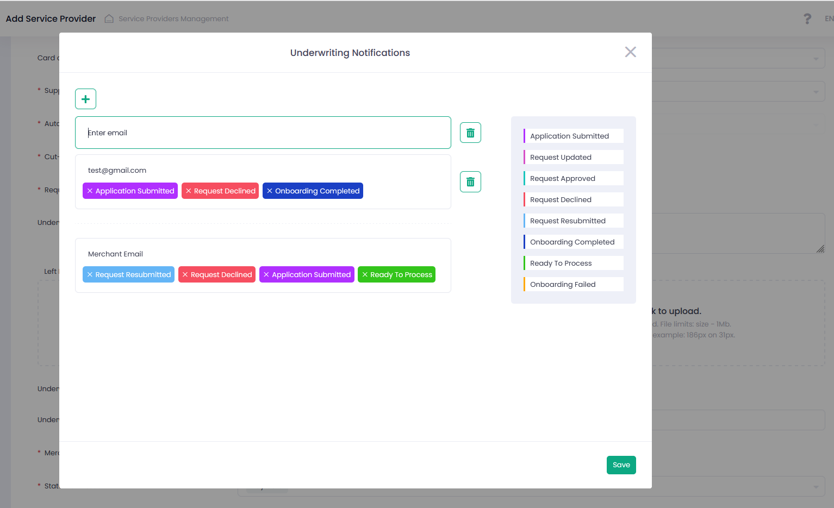Viewport: 834px width, 508px height.
Task: Remove Request Resubmitted tag from Merchant Email
Action: click(x=90, y=274)
